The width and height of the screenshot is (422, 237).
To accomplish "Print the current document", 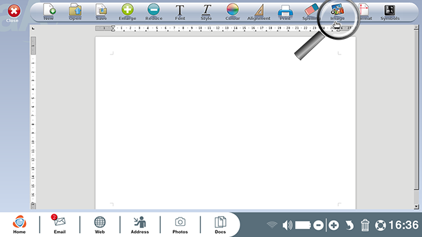I will [285, 12].
